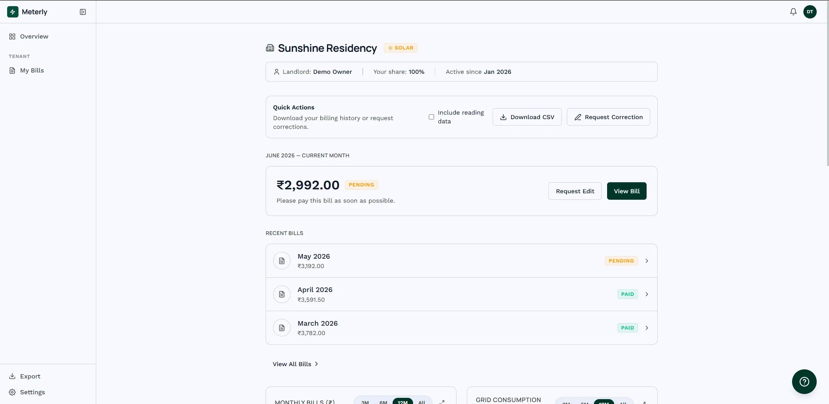Open the help question-mark button
Viewport: 829px width, 404px height.
804,382
